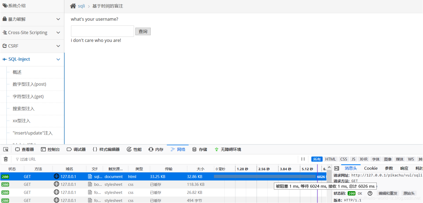423x203 pixels.
Task: Expand the 暴力破解 menu chevron
Action: (x=58, y=19)
